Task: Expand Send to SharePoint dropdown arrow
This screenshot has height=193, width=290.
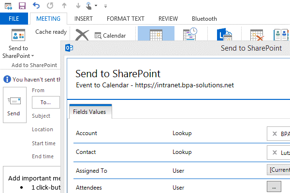Action: 32,56
